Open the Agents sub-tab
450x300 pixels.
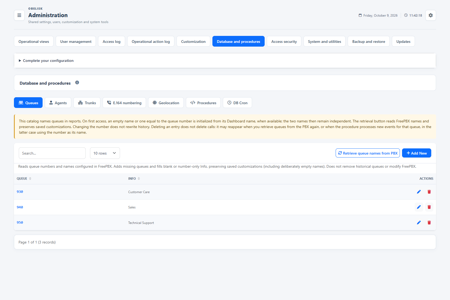pyautogui.click(x=58, y=103)
